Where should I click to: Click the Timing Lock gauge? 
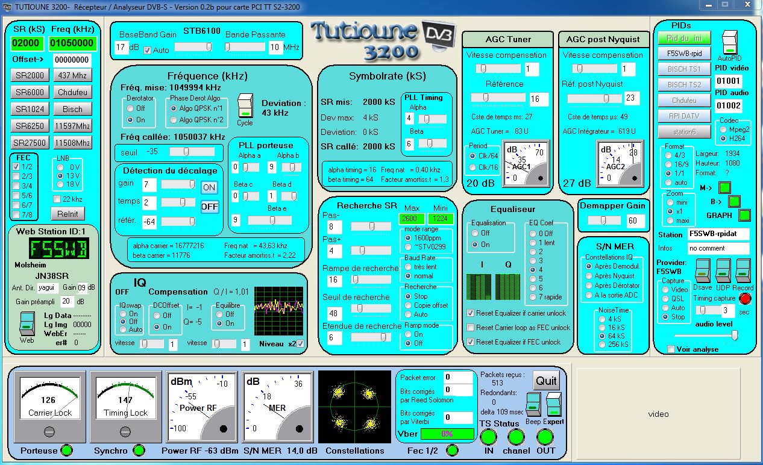pyautogui.click(x=125, y=407)
